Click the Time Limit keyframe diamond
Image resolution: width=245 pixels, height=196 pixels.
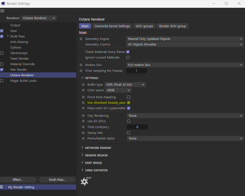pyautogui.click(x=83, y=127)
